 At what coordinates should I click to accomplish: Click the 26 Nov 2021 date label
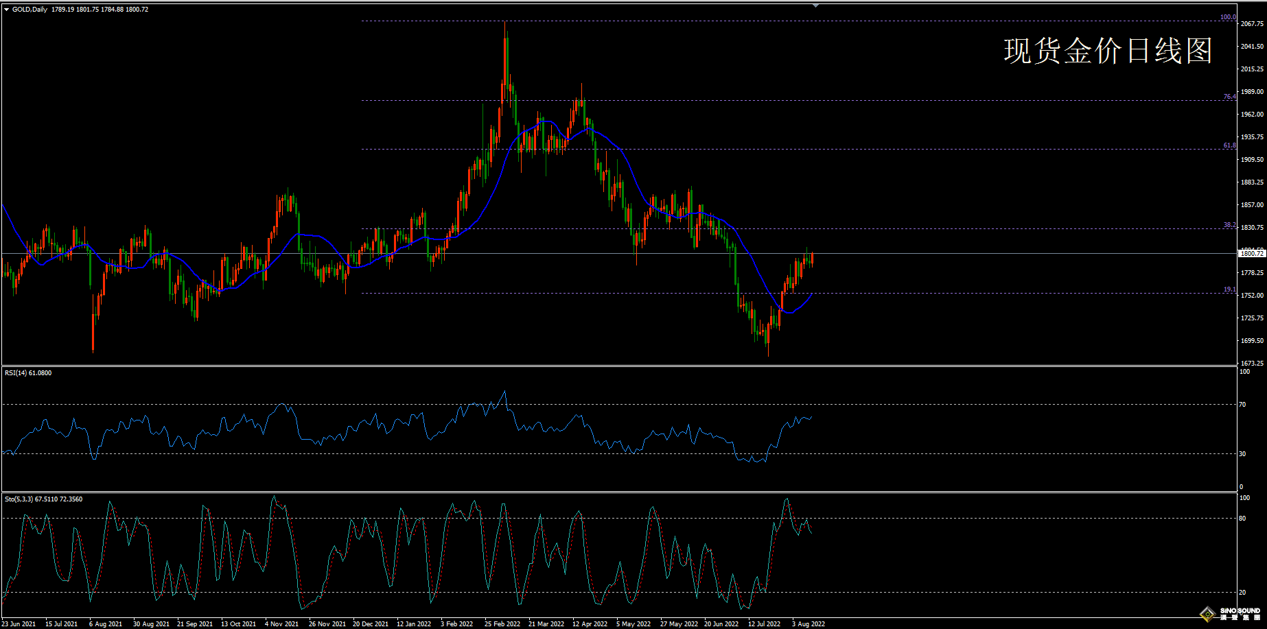pyautogui.click(x=327, y=624)
